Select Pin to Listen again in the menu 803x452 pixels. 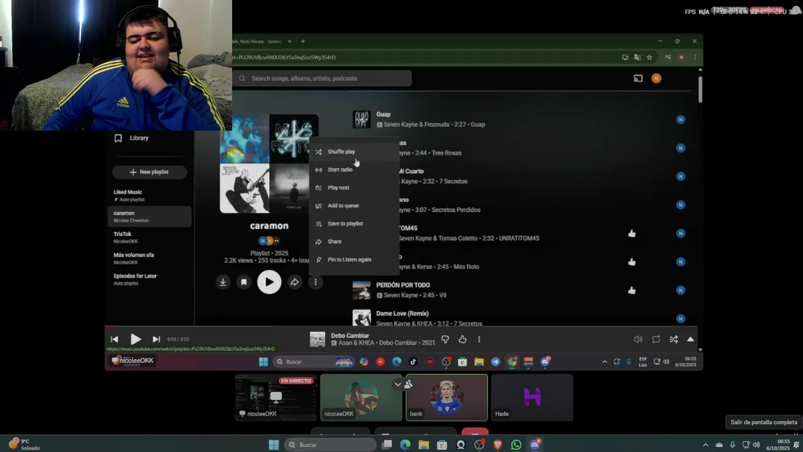[x=354, y=259]
